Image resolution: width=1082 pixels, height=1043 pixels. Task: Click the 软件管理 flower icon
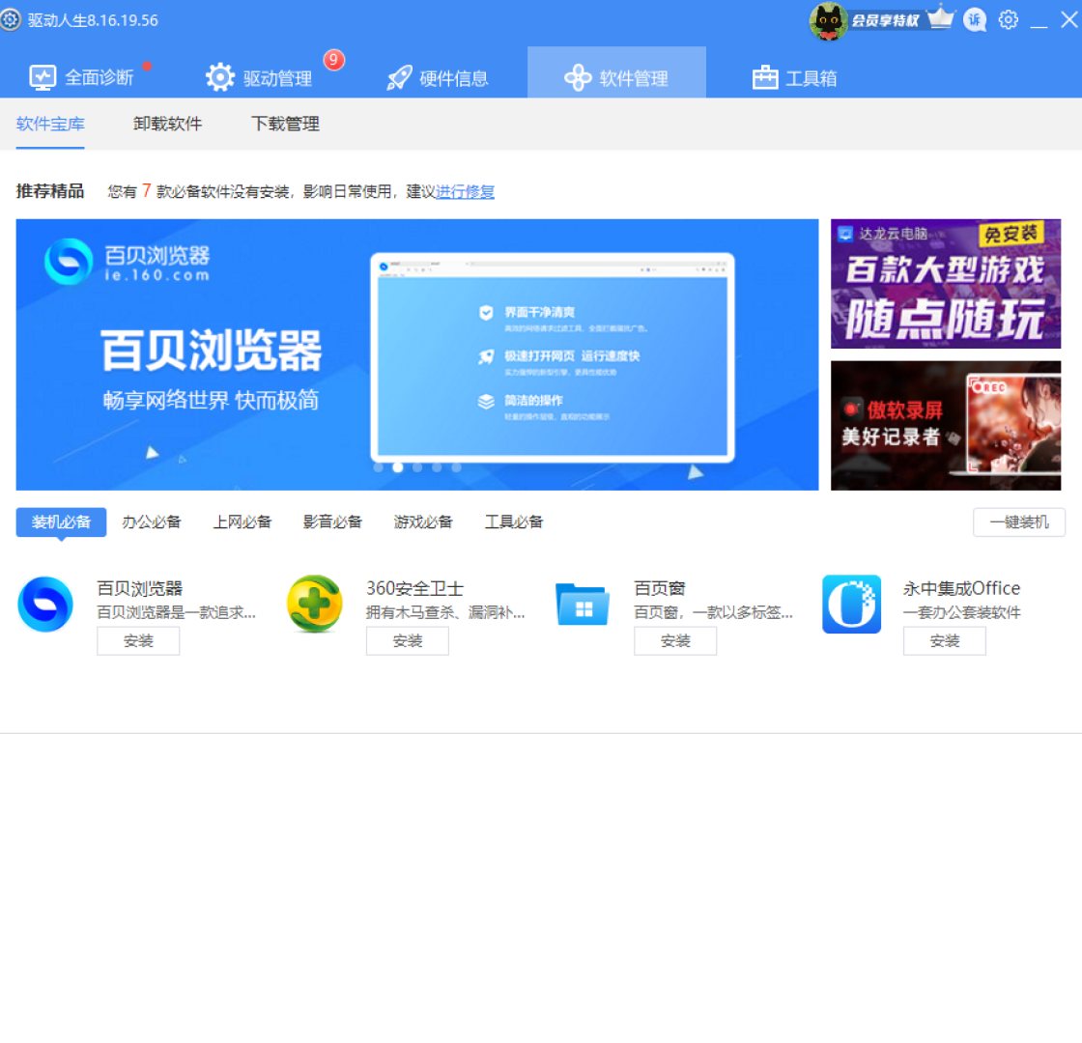[x=578, y=77]
